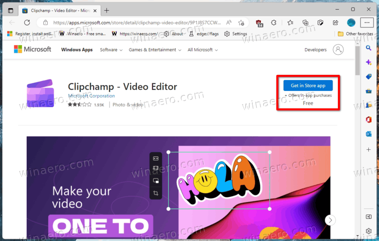The height and width of the screenshot is (241, 379).
Task: View site information lock icon
Action: [x=45, y=23]
